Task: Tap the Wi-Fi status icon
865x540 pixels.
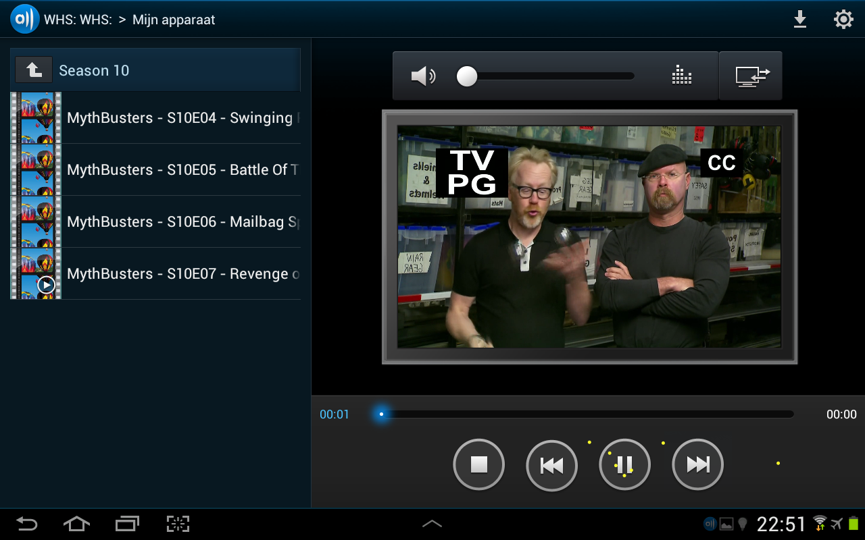Action: (820, 524)
